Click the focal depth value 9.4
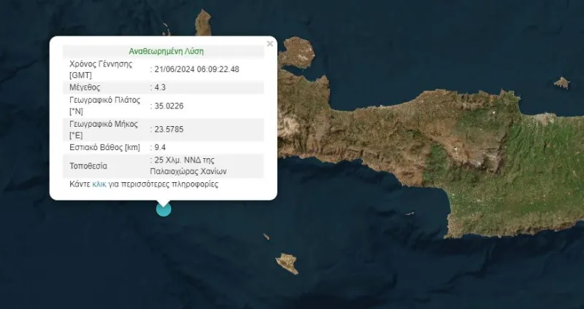The image size is (584, 309). coord(160,148)
